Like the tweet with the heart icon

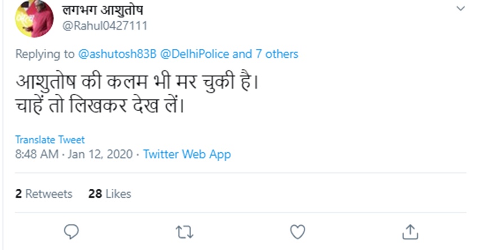click(297, 231)
